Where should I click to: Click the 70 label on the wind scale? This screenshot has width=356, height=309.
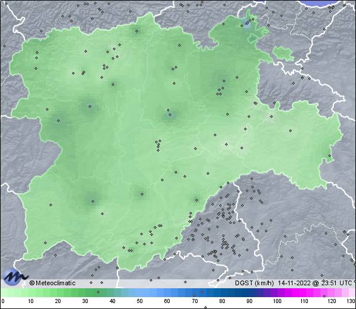coord(195,301)
